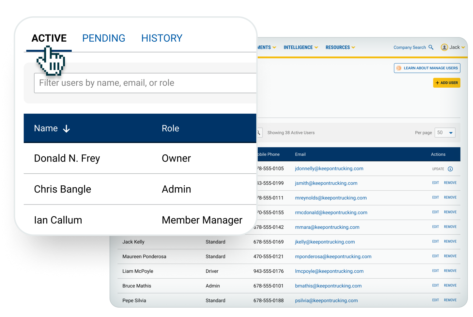This screenshot has width=473, height=317.
Task: Switch to the History tab
Action: click(x=161, y=38)
